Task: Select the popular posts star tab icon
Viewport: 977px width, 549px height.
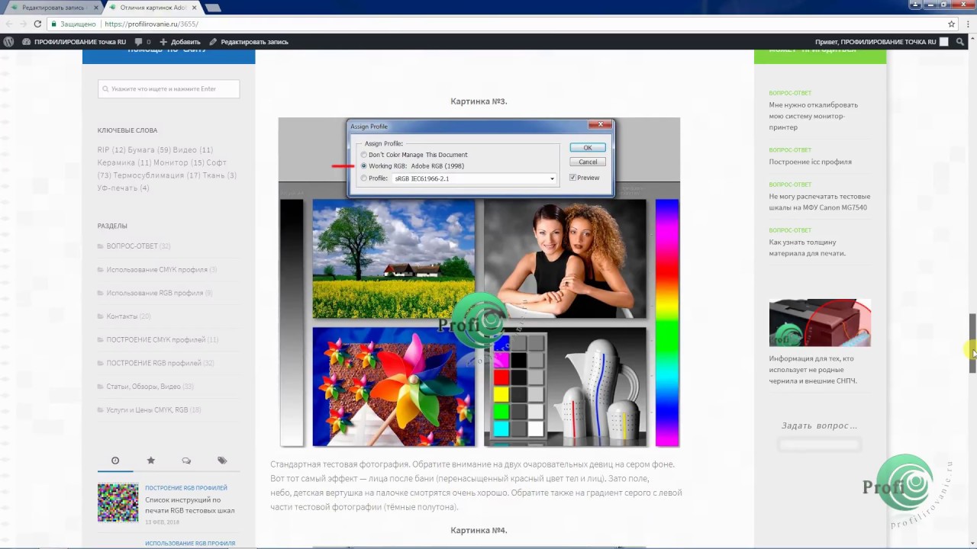Action: (151, 461)
